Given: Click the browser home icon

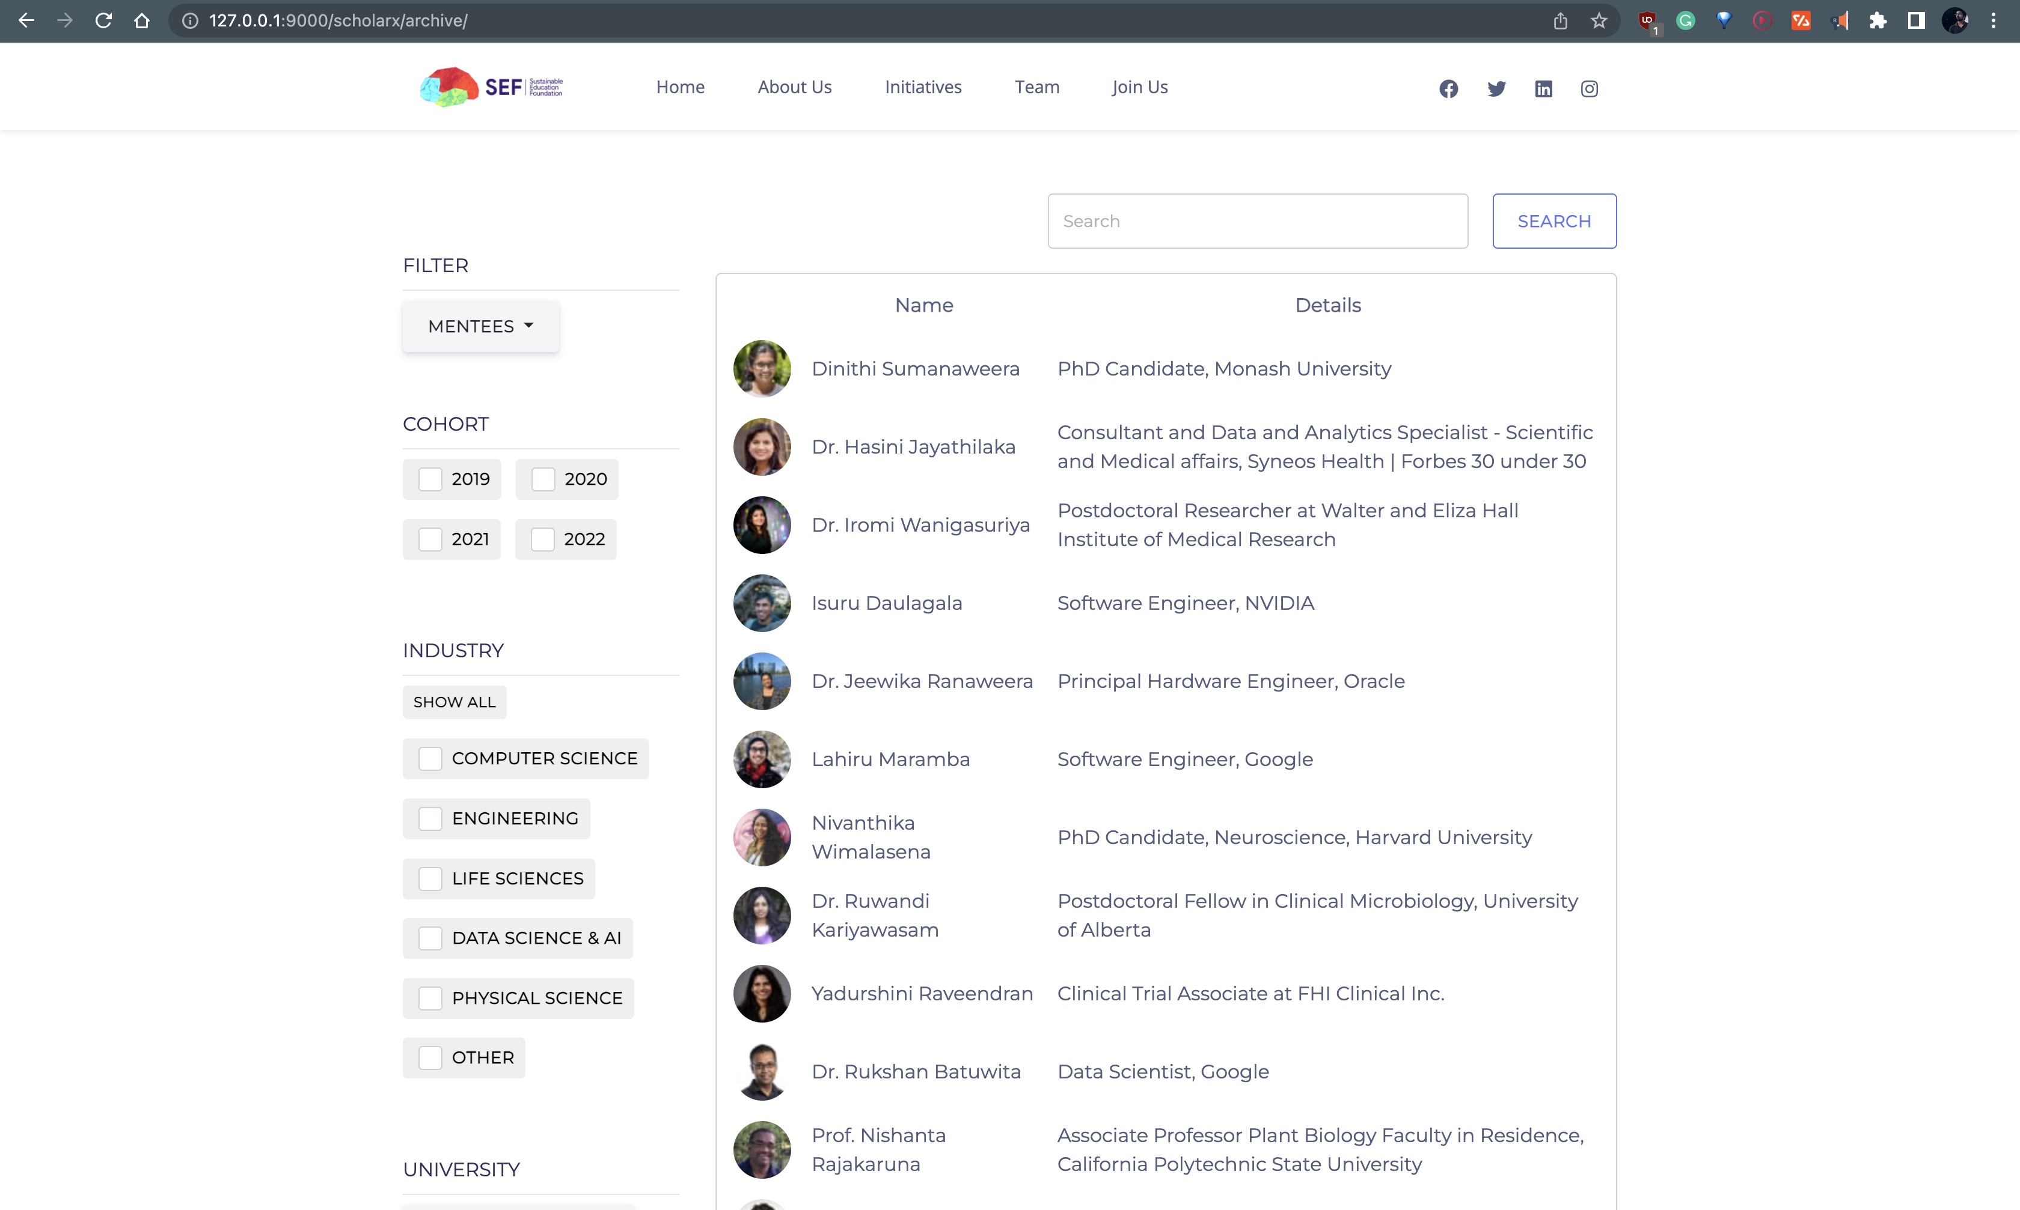Looking at the screenshot, I should click(x=142, y=21).
